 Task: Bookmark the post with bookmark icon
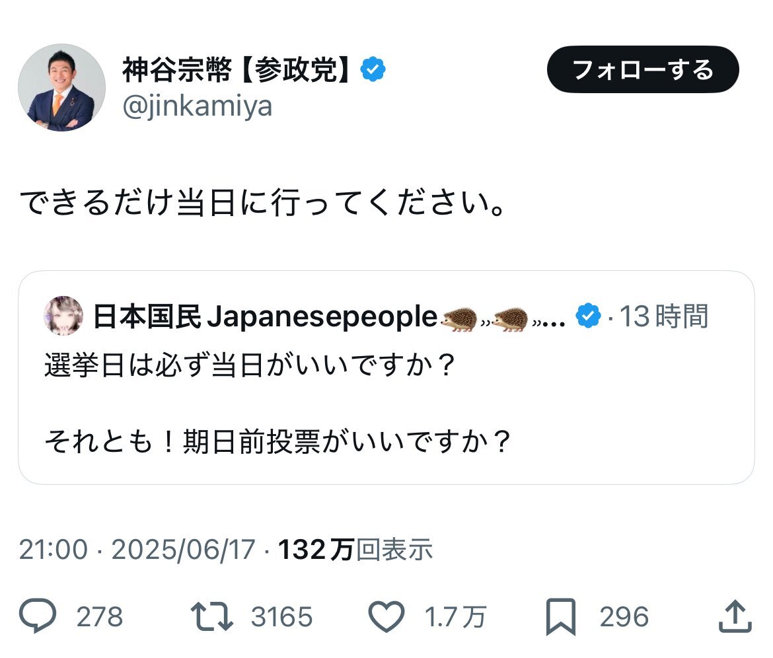(x=561, y=616)
